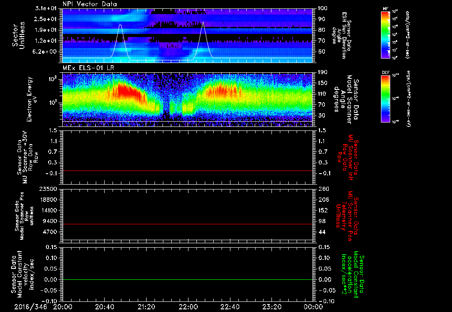Click the "2016/346" date label

(30, 307)
